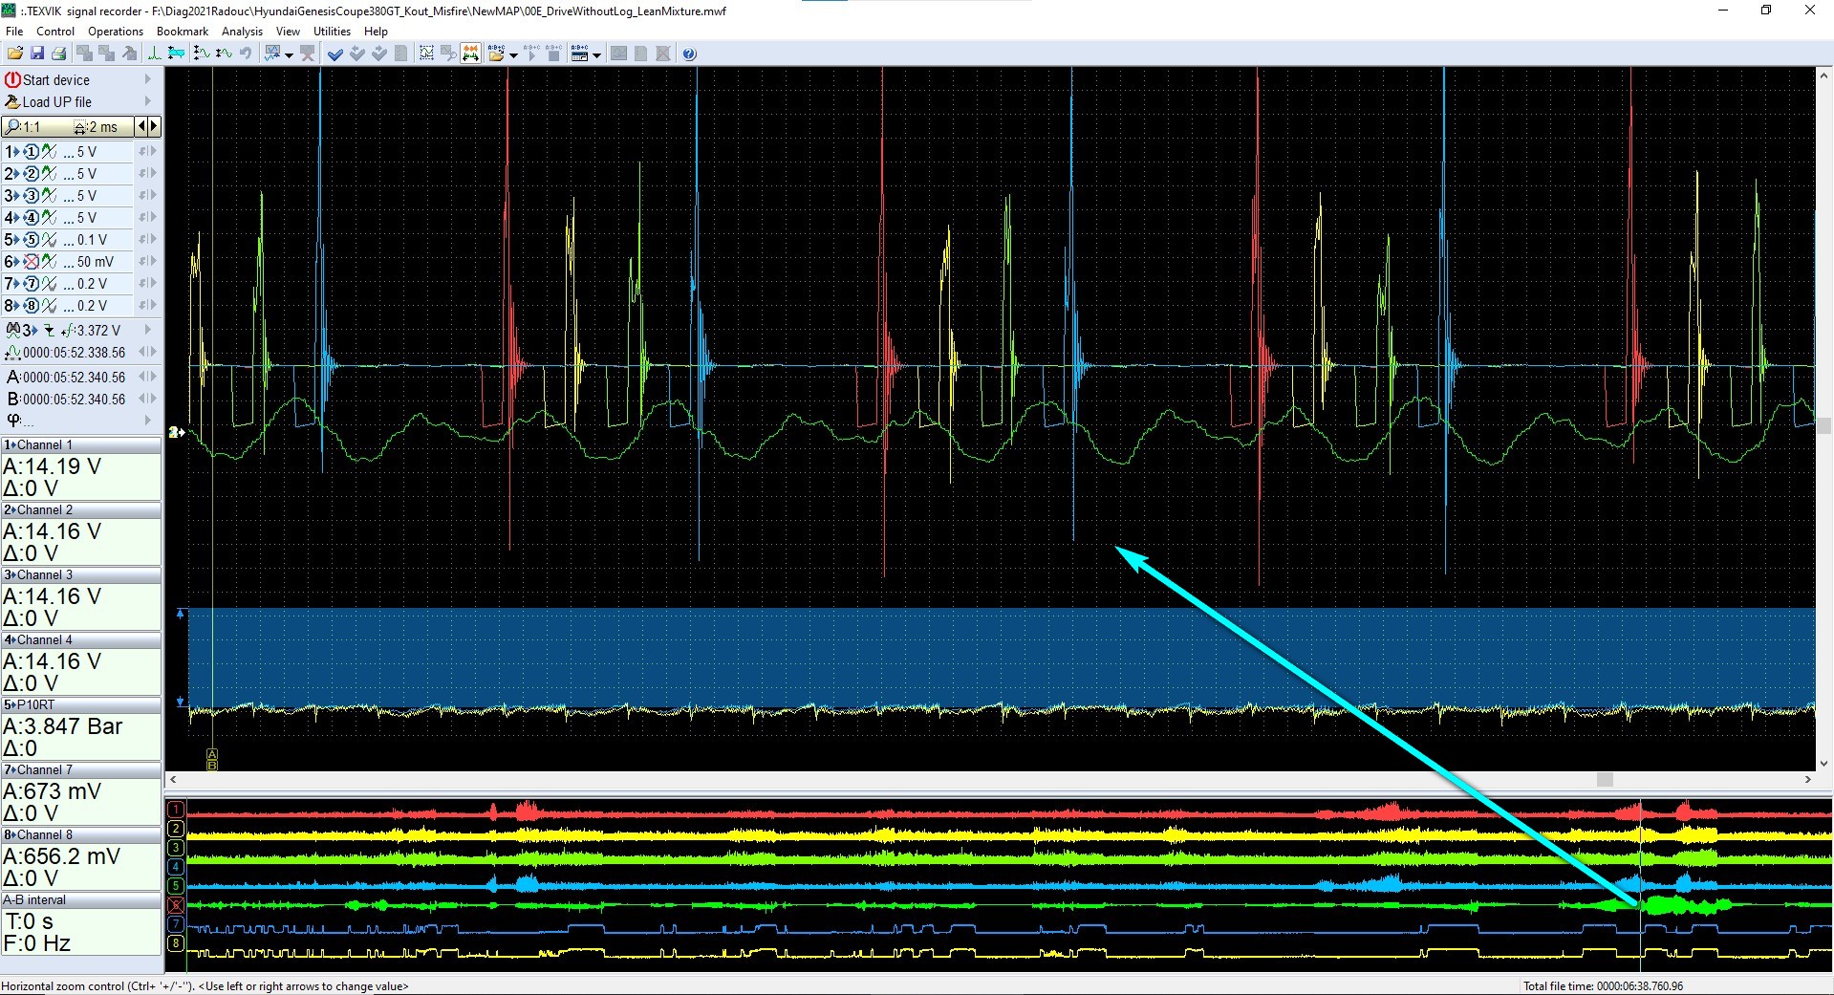Click the A:B+C window panel icon

[x=579, y=54]
